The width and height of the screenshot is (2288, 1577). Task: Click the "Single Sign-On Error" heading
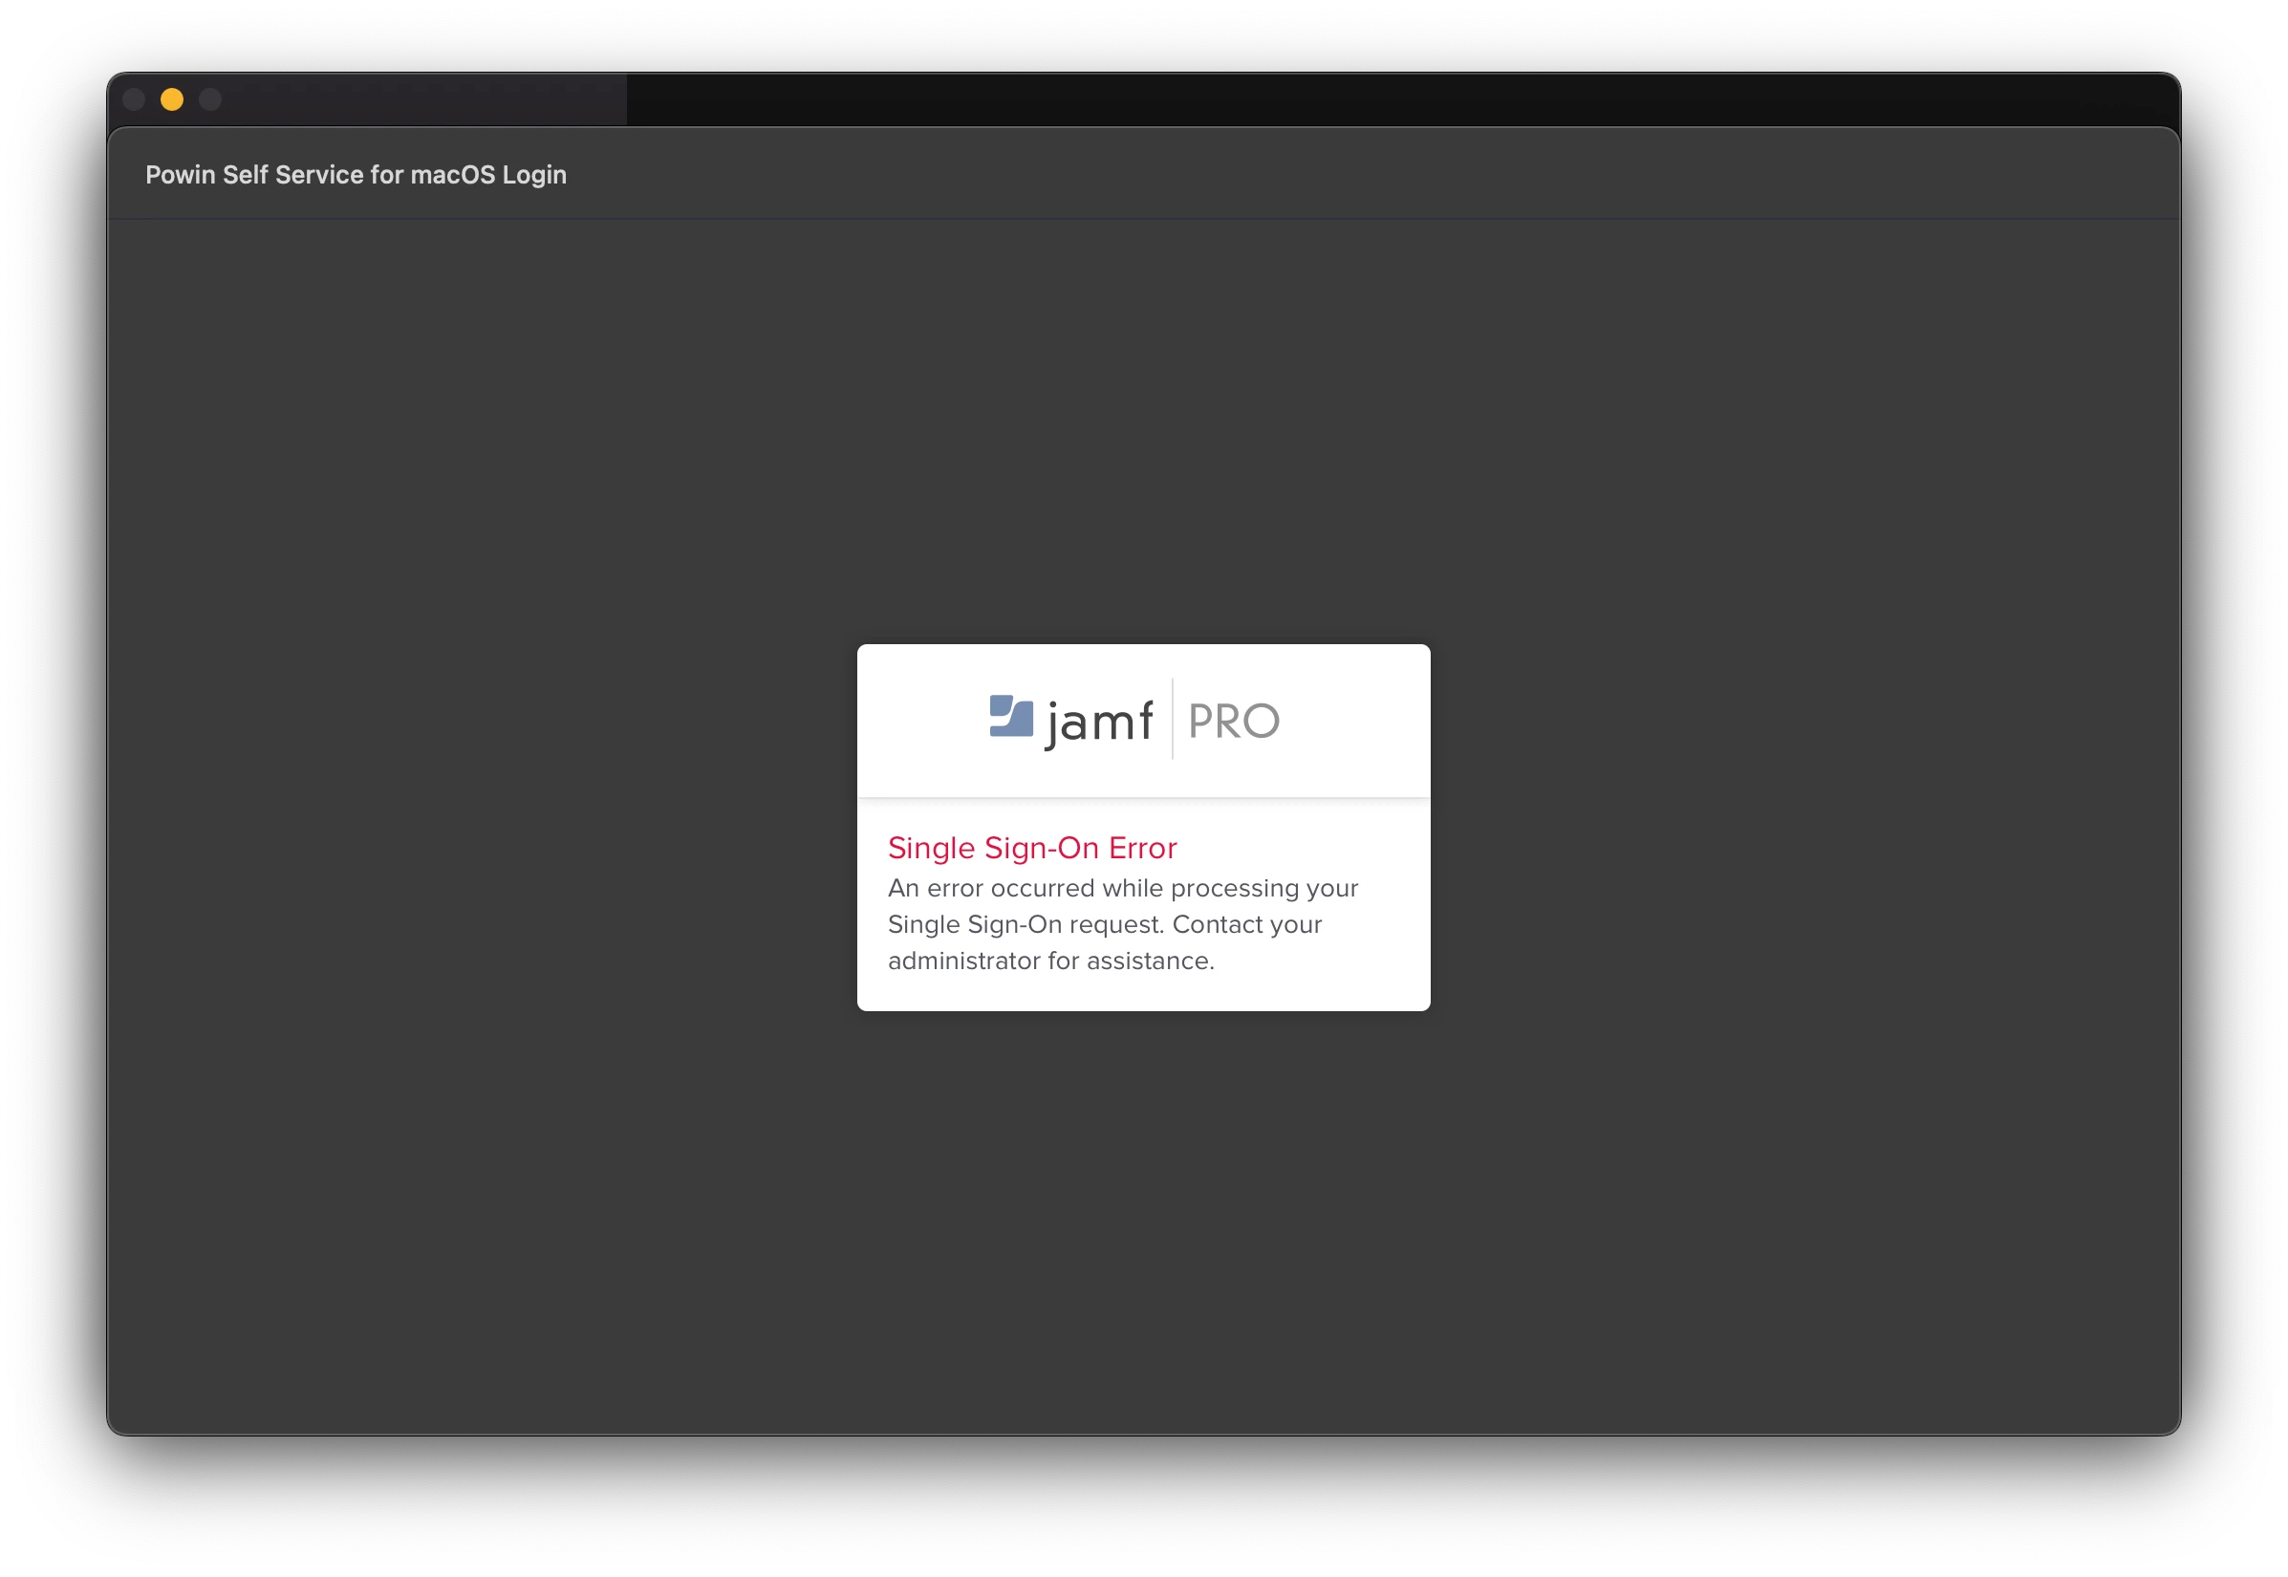coord(1032,848)
